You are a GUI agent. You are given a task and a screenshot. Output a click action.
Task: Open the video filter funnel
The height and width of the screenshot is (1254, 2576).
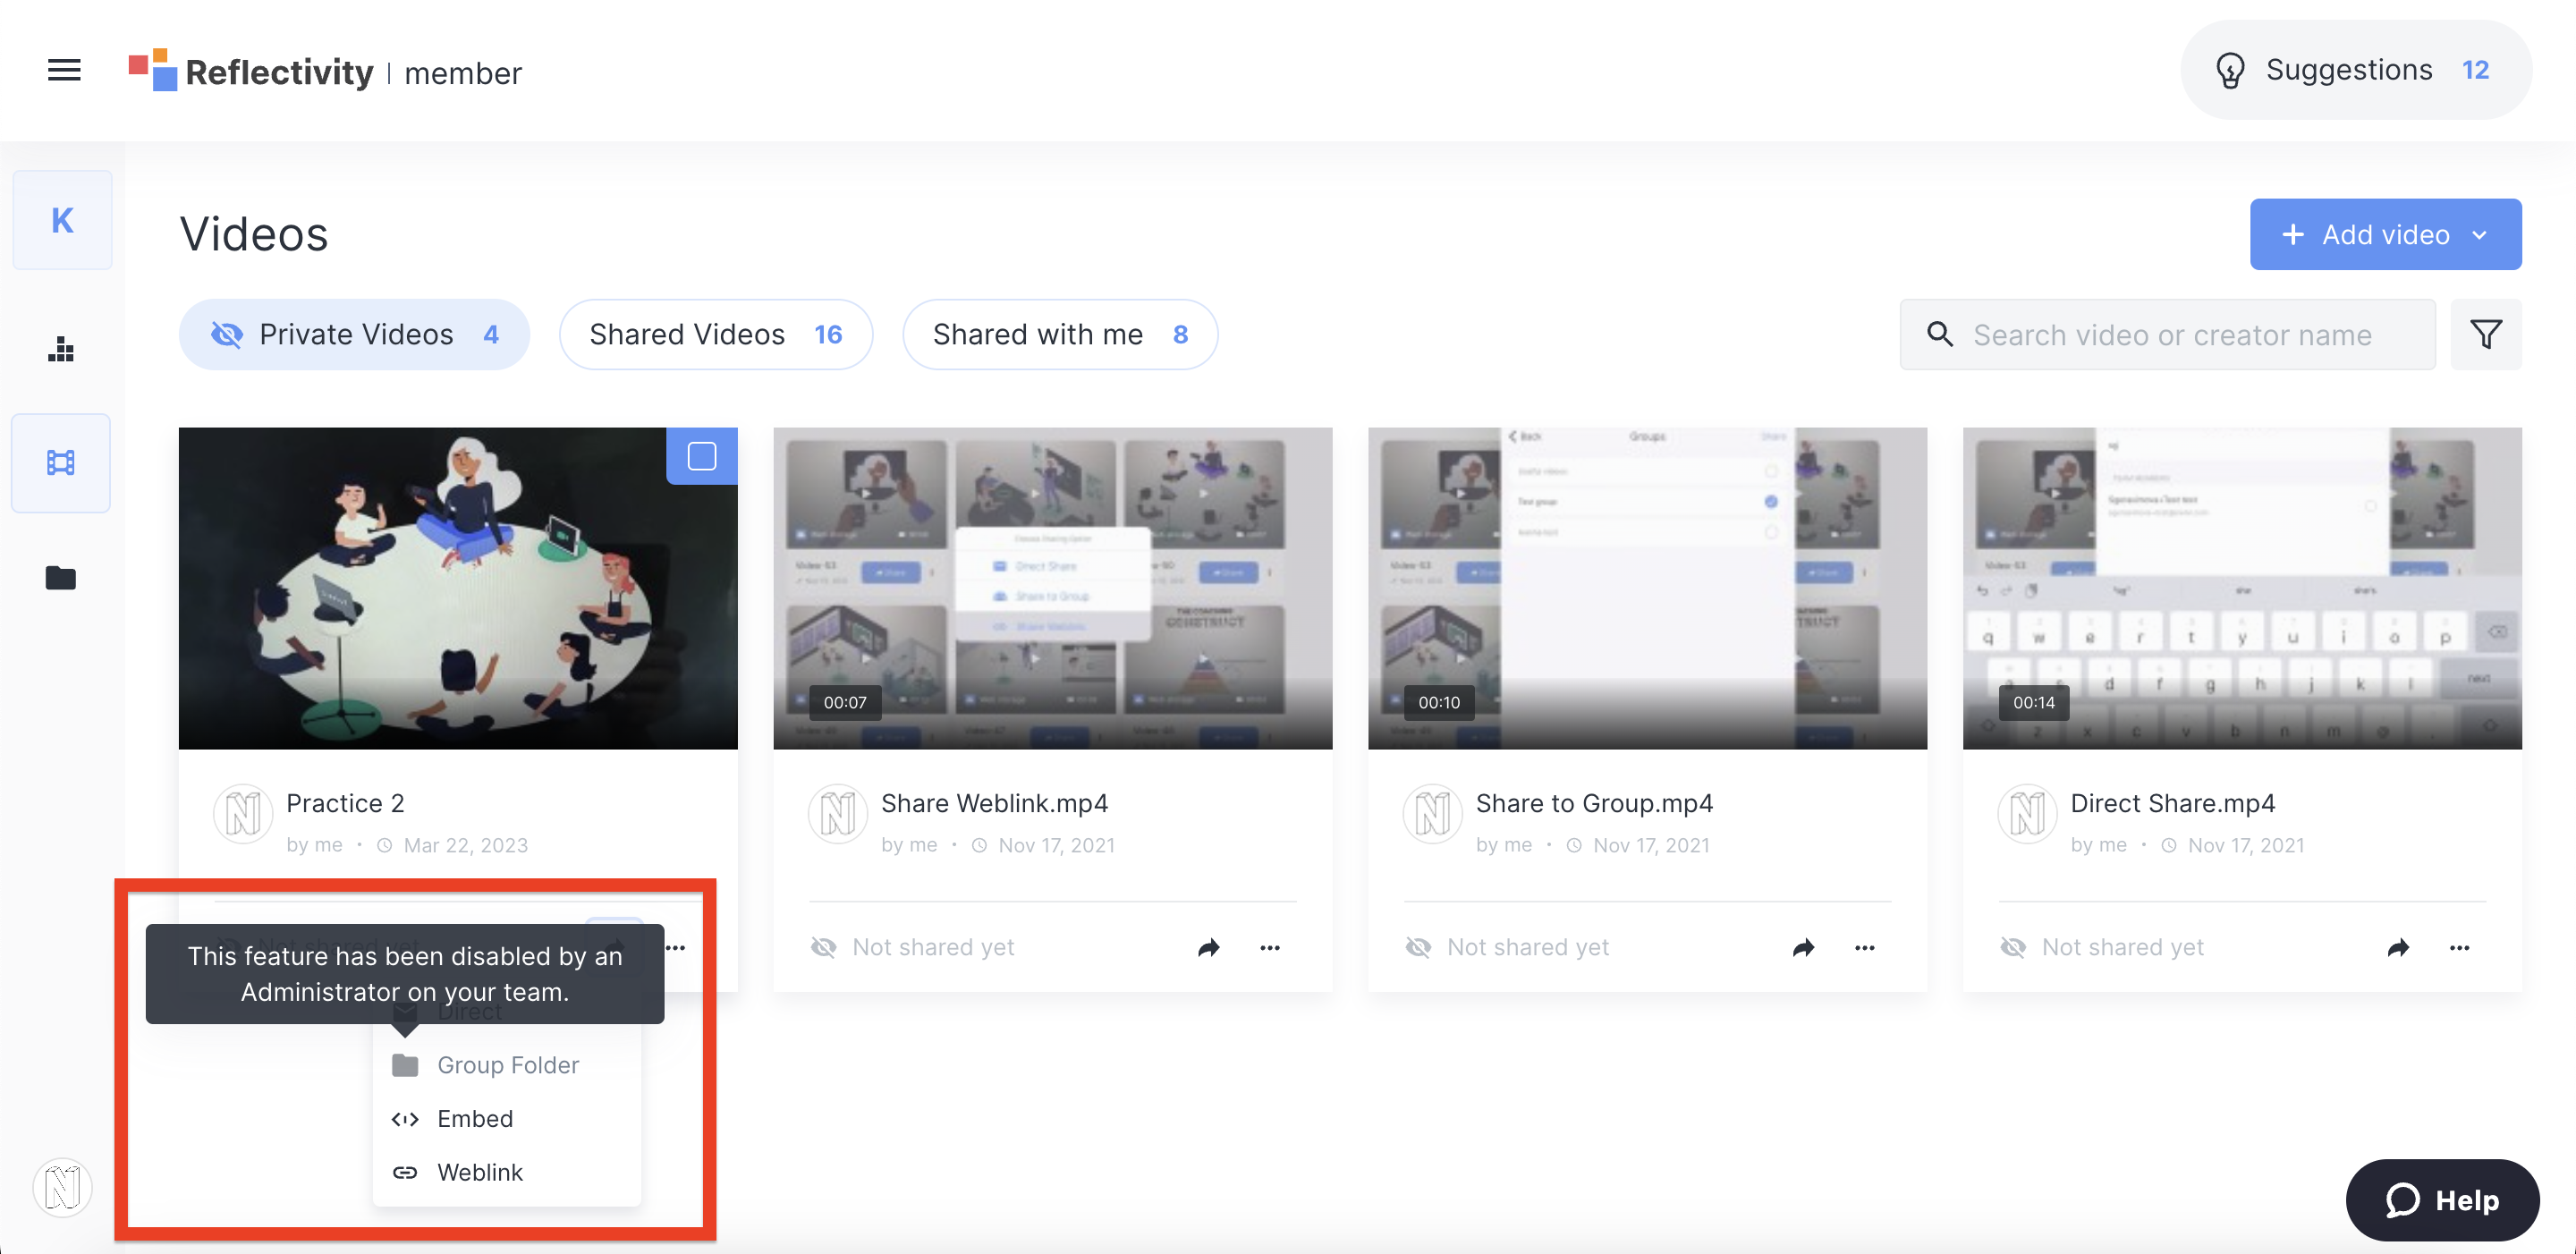tap(2485, 334)
